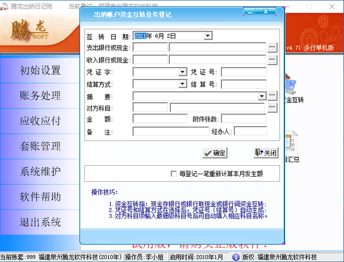Screen dimensions: 344x262
Task: Expand the 结算方式 dropdown list
Action: point(183,84)
